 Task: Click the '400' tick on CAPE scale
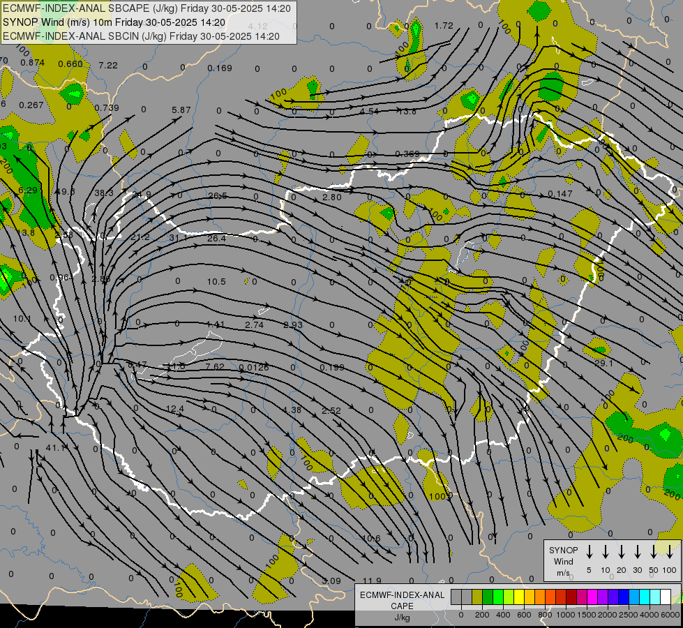503,615
